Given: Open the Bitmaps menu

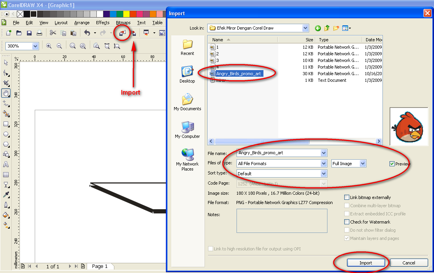Looking at the screenshot, I should tap(123, 23).
